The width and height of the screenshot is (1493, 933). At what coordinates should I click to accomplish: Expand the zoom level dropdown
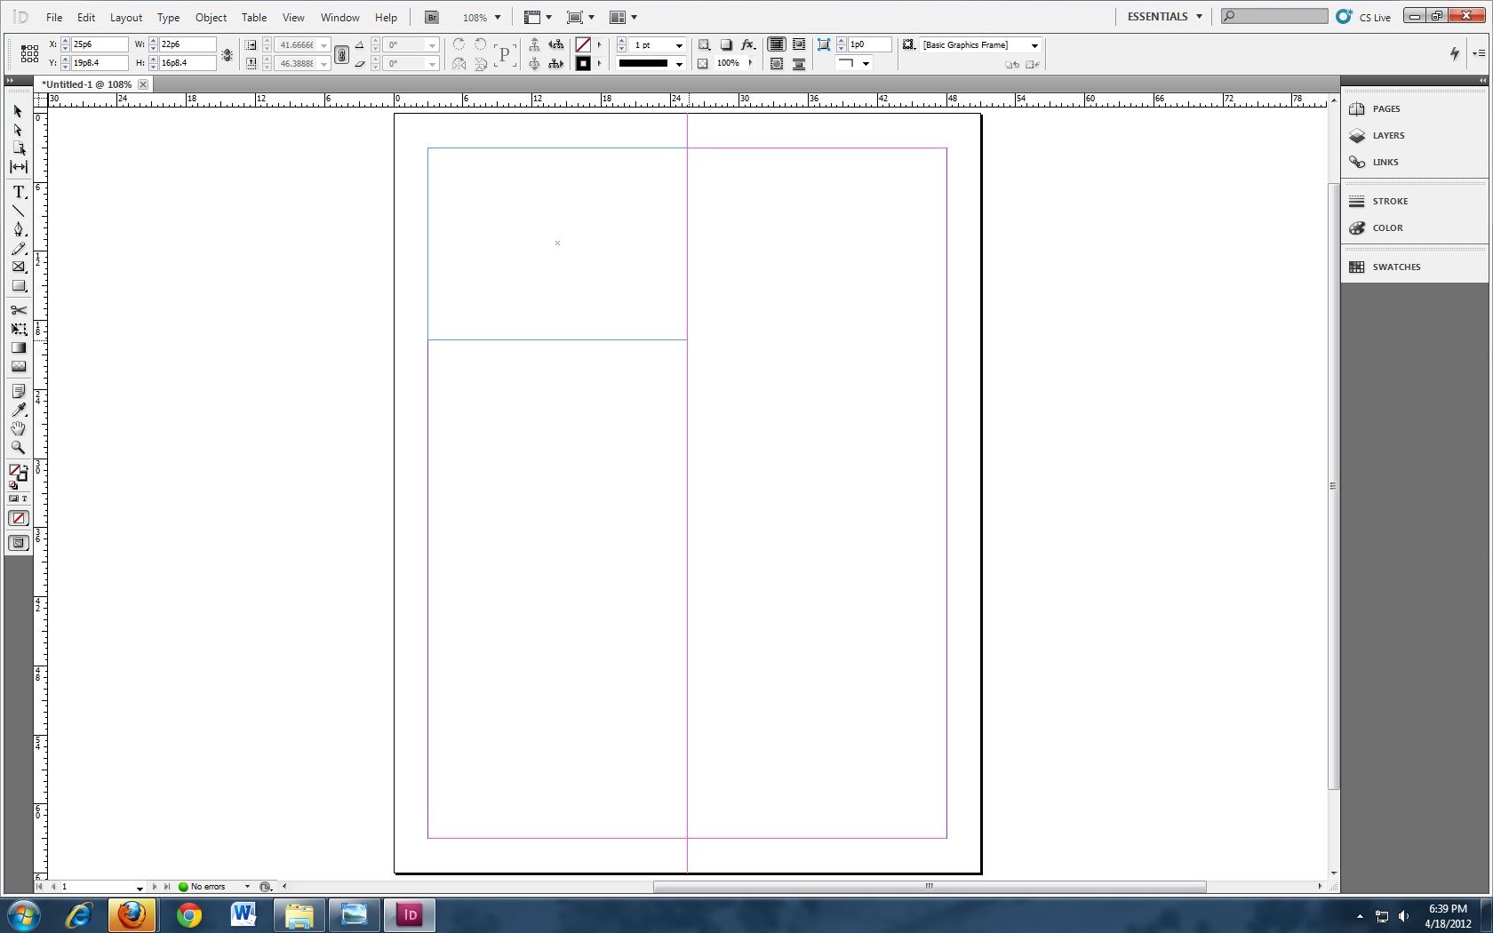click(x=497, y=17)
